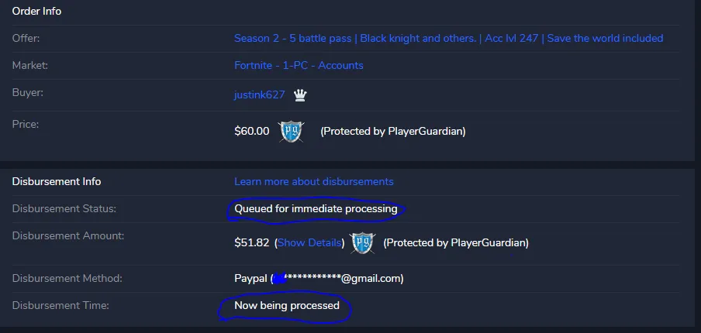Click the PlayerGuardian shield after Show Details

pos(363,243)
